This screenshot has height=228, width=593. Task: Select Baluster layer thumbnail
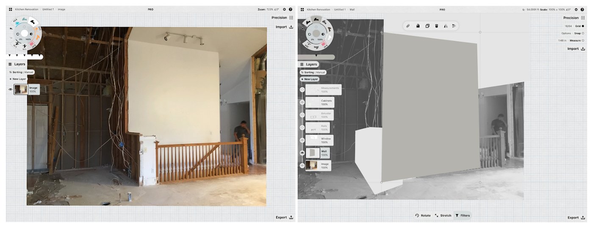[x=313, y=115]
